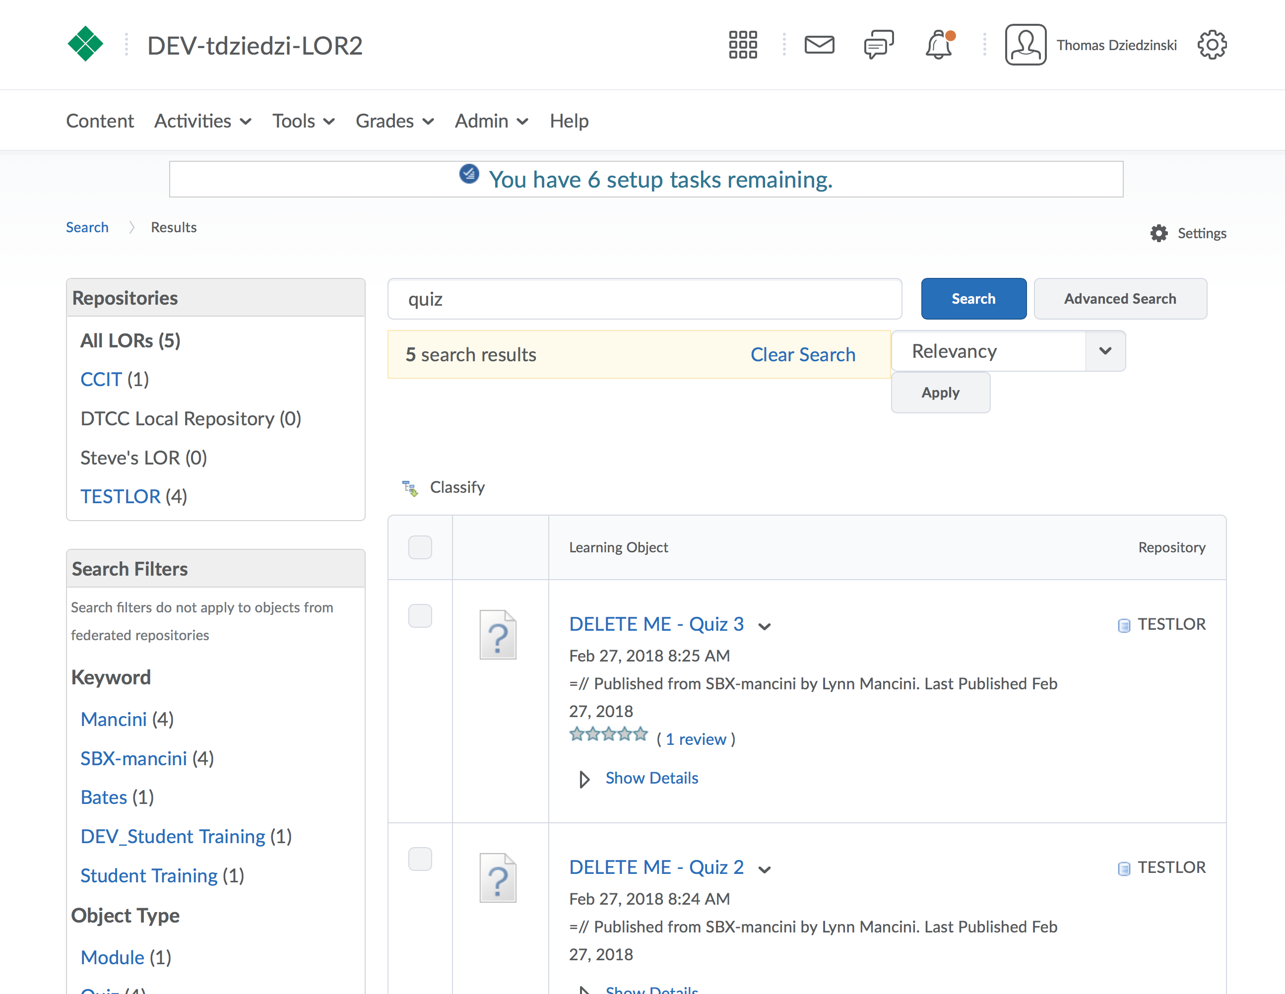Open the Admin dropdown menu

492,121
